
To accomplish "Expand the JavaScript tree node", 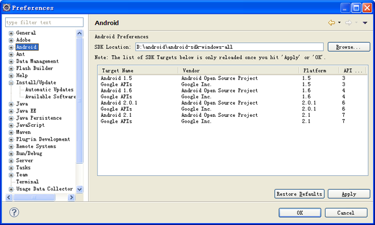I will [11, 125].
